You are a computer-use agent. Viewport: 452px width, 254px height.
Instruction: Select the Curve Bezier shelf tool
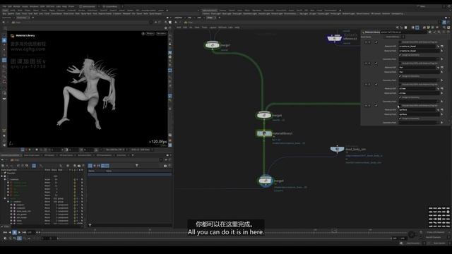coord(56,13)
